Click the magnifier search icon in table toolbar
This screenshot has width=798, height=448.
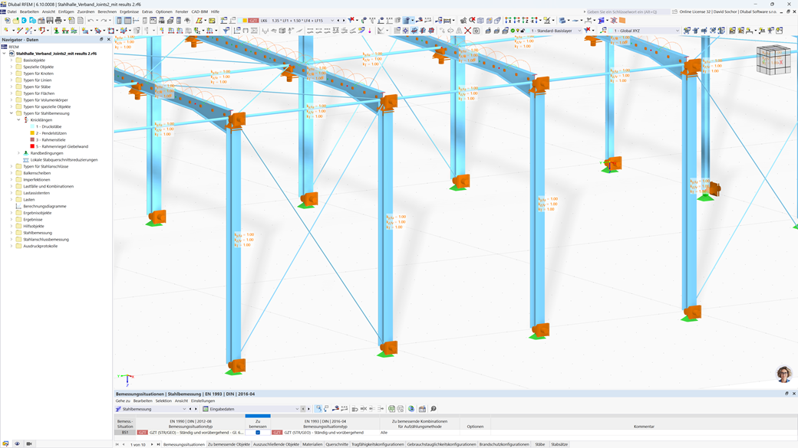click(x=433, y=408)
